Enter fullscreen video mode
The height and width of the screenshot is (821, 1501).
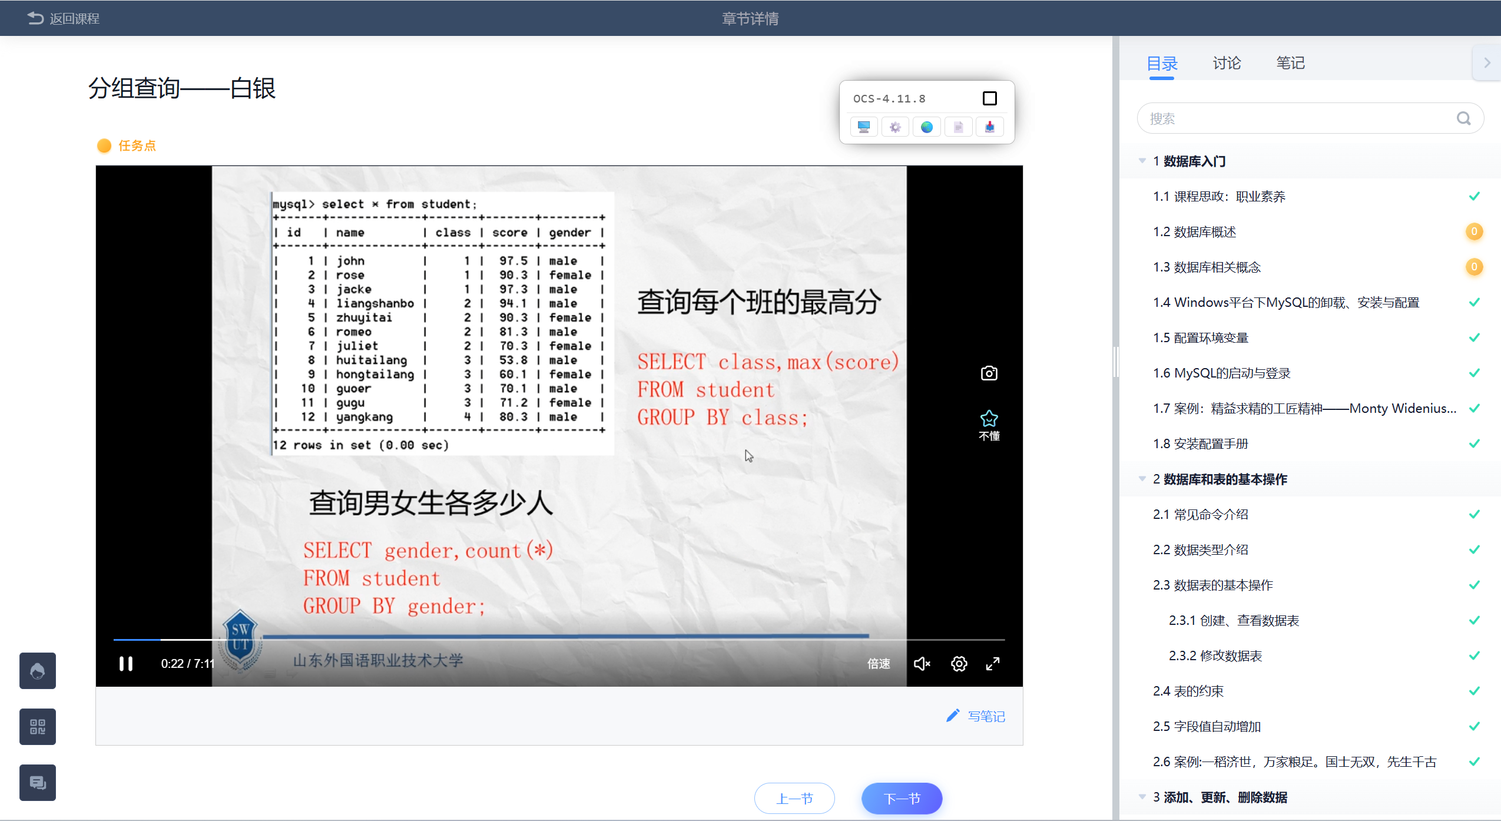[x=993, y=664]
